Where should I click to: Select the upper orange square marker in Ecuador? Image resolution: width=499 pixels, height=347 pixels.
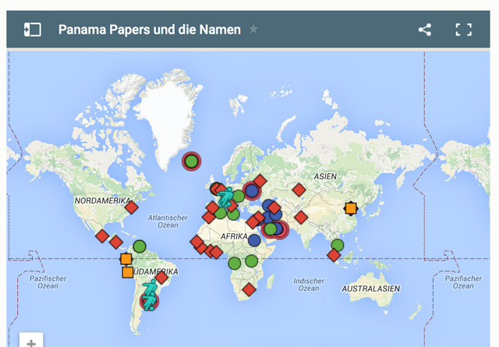click(126, 259)
